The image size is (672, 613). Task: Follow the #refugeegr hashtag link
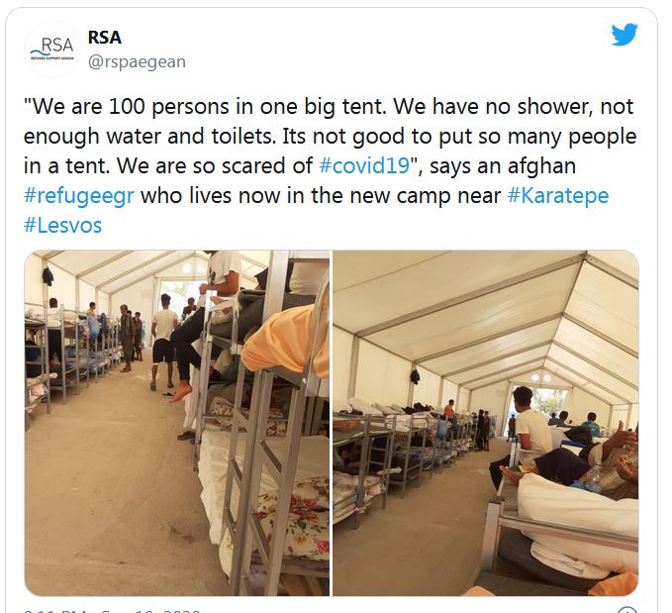79,196
